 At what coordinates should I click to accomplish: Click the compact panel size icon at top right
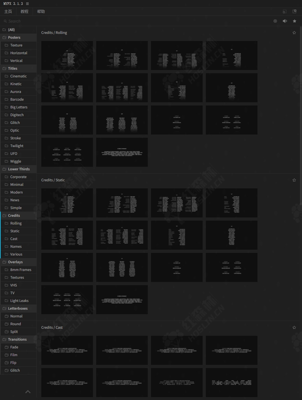coord(284,12)
